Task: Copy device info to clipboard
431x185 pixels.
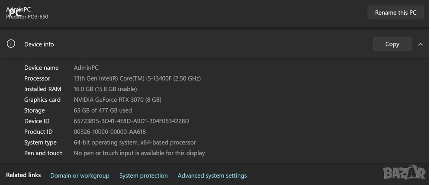Action: (x=392, y=44)
